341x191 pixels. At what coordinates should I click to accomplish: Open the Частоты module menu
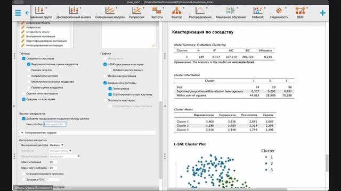(157, 13)
